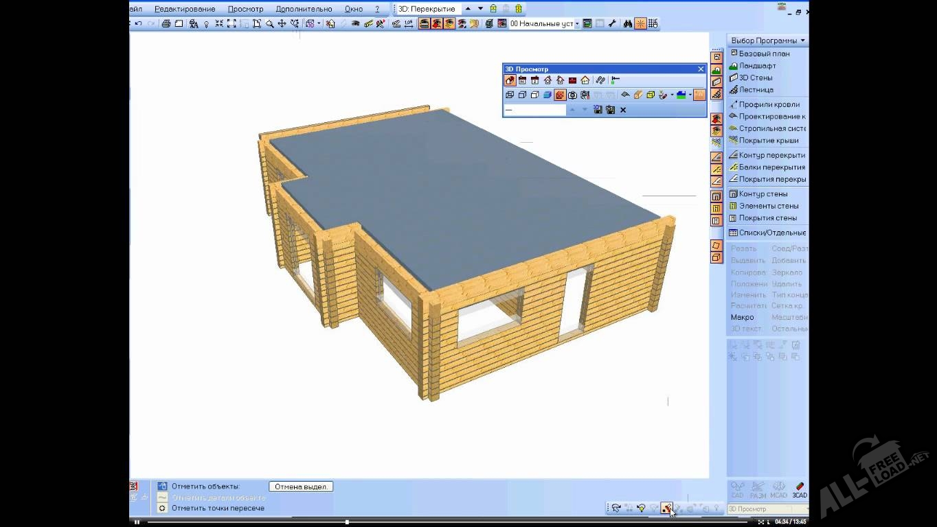Select the footprints walk-through icon

600,80
